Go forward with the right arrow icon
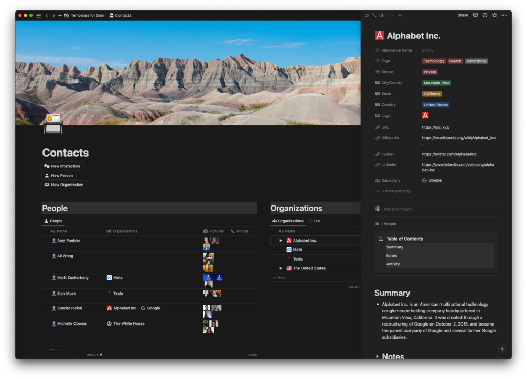The height and width of the screenshot is (379, 527). [x=53, y=15]
